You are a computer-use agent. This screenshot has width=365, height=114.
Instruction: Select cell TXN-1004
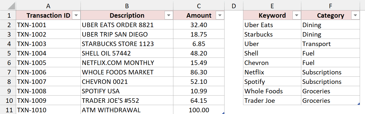coord(48,53)
